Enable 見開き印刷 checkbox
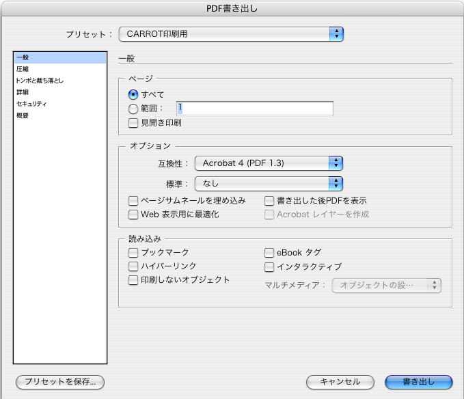This screenshot has width=464, height=399. (x=133, y=123)
